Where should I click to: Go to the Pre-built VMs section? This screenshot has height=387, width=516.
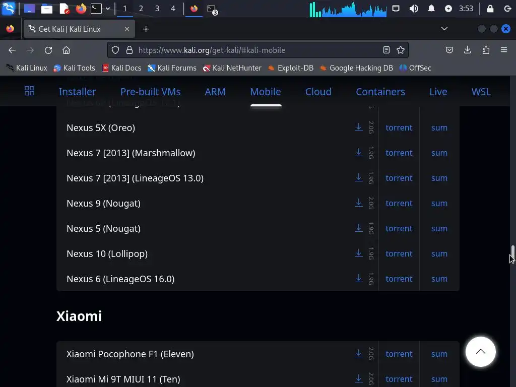[x=150, y=92]
